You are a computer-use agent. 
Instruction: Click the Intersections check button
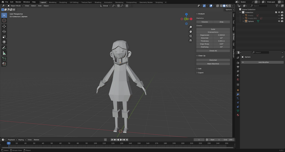point(213,32)
